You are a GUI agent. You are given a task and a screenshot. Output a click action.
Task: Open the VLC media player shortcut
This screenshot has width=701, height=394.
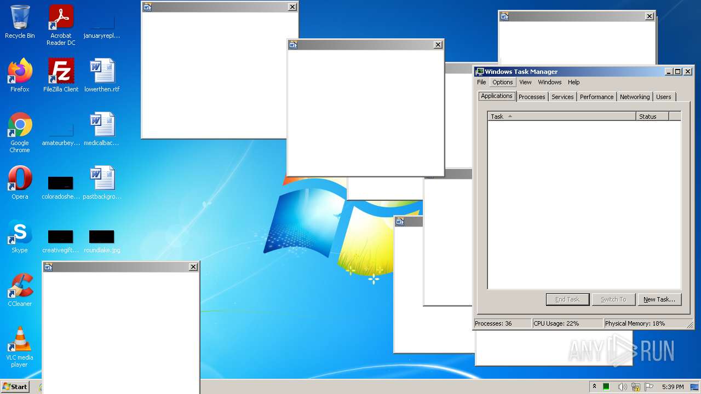tap(20, 347)
